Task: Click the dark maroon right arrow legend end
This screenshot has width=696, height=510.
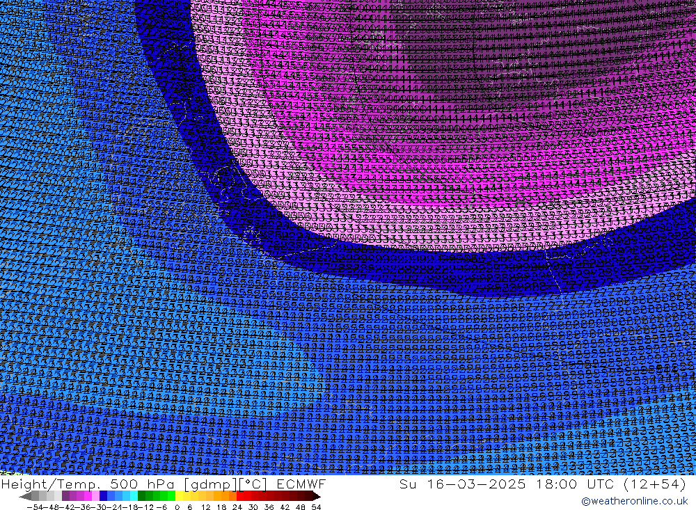Action: [x=316, y=496]
